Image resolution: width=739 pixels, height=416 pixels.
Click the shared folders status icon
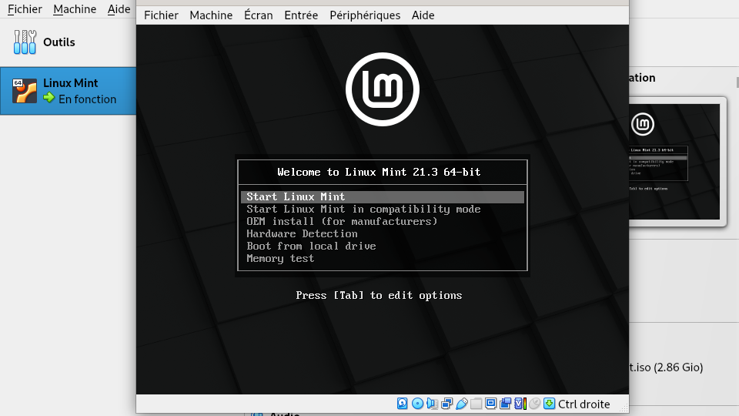[x=476, y=404]
